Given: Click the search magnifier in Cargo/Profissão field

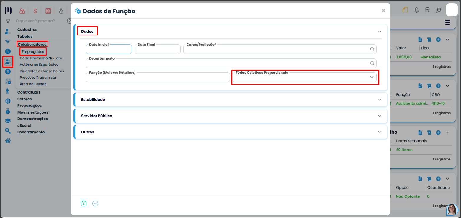Looking at the screenshot, I should 372,49.
